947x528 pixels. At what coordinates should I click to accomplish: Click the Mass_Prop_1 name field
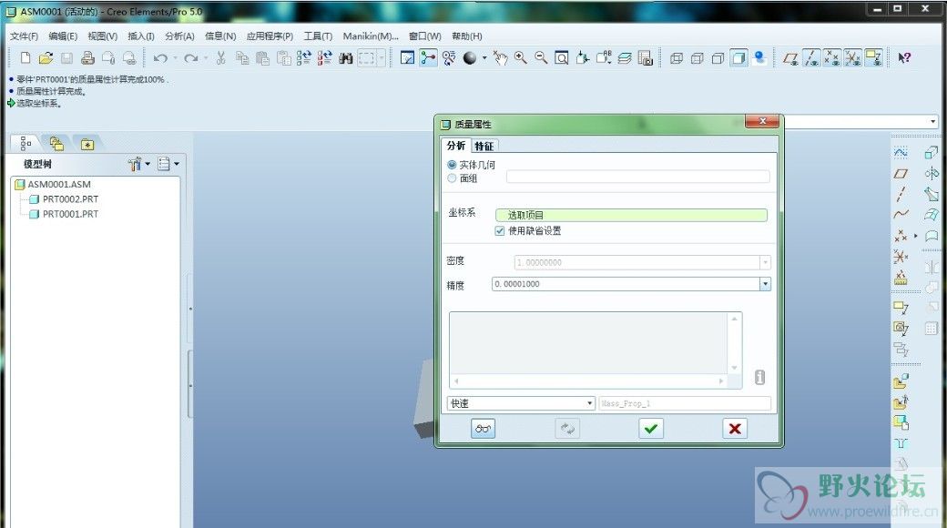coord(684,403)
